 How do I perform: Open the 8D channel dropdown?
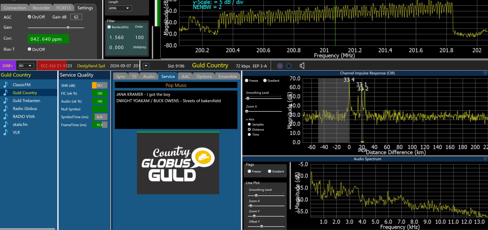(26, 66)
